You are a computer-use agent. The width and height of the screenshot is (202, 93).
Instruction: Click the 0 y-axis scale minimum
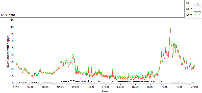[x=13, y=83]
